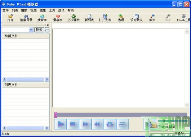
Task: Click the pink playback progress slider handle
Action: pyautogui.click(x=55, y=115)
